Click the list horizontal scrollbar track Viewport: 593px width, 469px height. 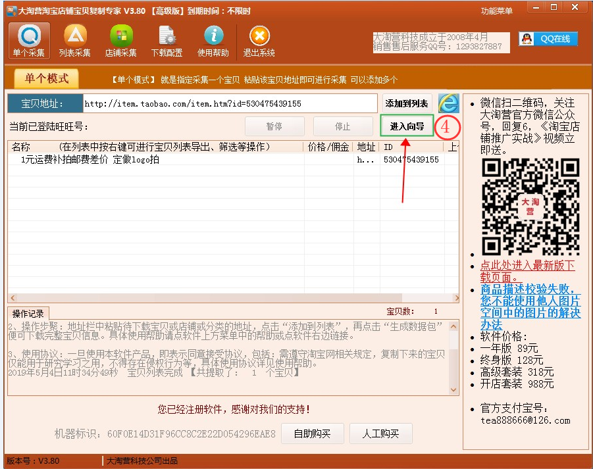pos(234,298)
